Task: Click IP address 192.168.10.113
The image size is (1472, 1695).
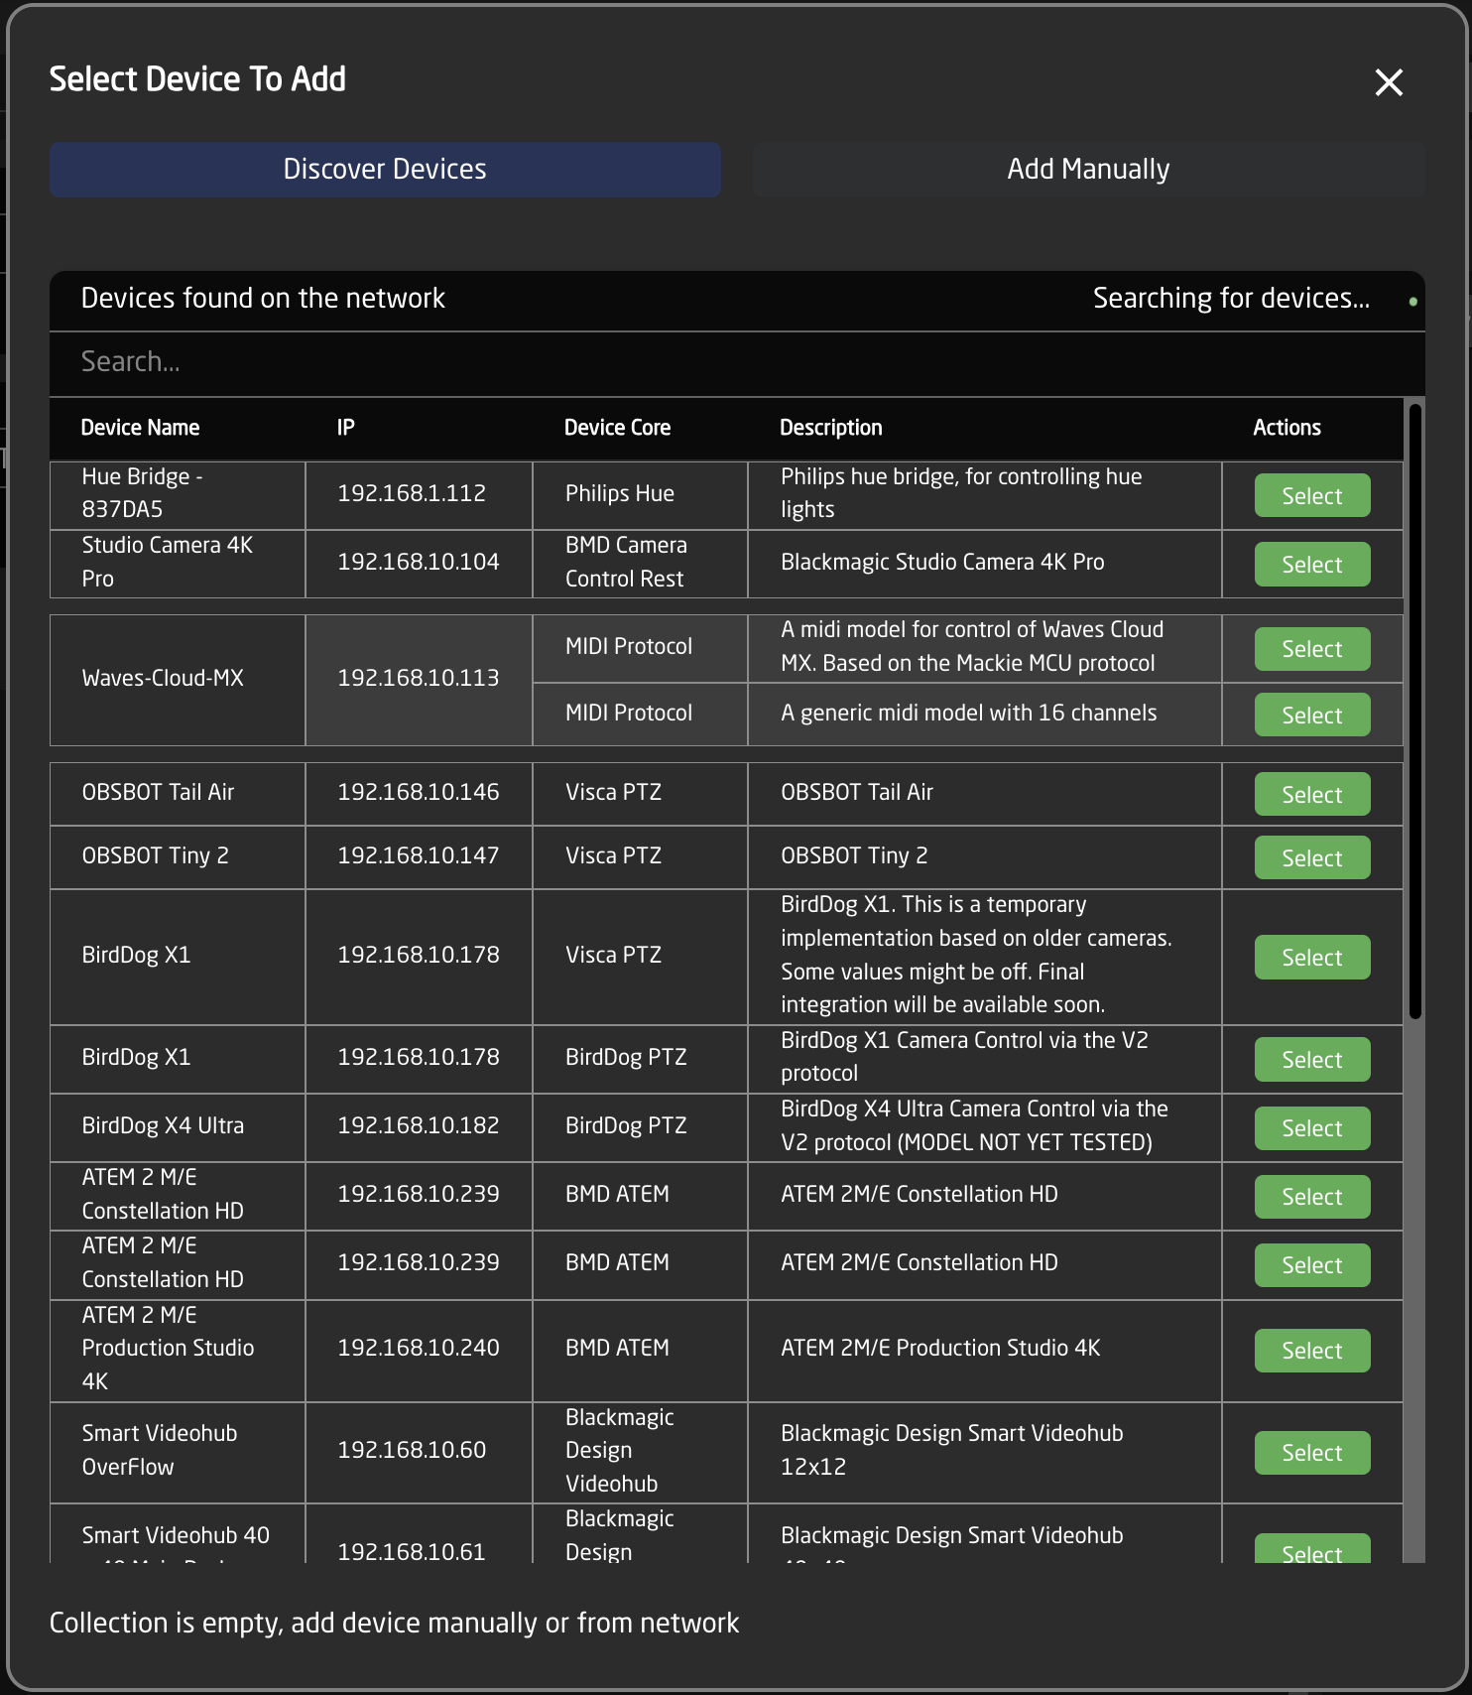Action: pos(419,678)
